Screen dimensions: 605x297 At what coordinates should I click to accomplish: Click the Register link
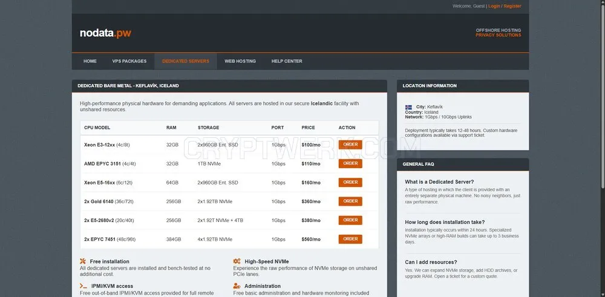click(512, 6)
